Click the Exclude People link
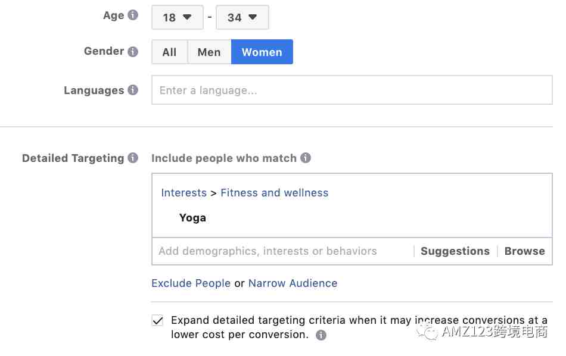The height and width of the screenshot is (356, 566). click(x=191, y=283)
